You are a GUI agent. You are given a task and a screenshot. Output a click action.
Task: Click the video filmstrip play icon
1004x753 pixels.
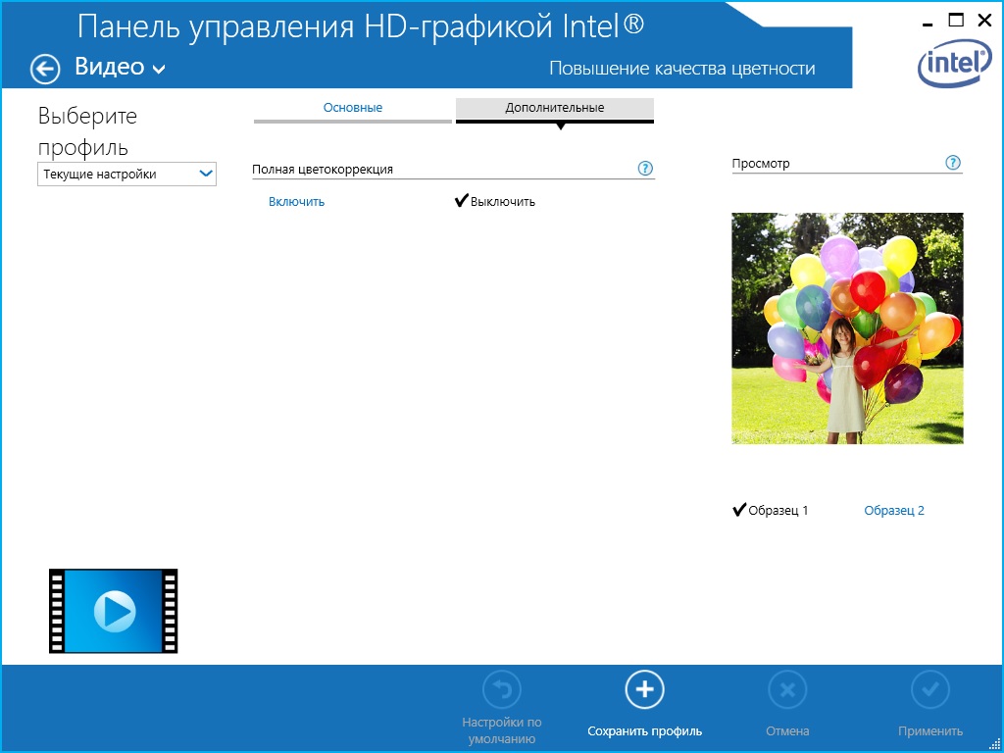pyautogui.click(x=114, y=611)
